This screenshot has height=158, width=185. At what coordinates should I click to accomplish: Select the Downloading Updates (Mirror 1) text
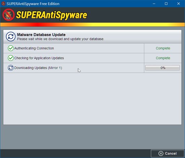click(38, 68)
